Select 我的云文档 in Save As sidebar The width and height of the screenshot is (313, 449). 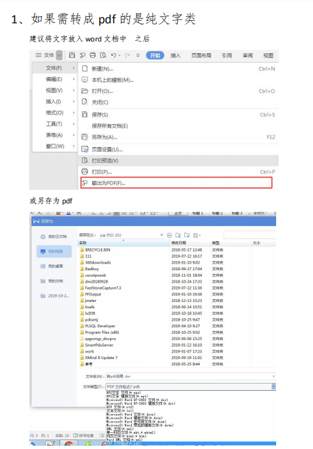(x=54, y=236)
